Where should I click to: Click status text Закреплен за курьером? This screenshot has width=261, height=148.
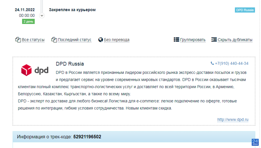tap(72, 10)
